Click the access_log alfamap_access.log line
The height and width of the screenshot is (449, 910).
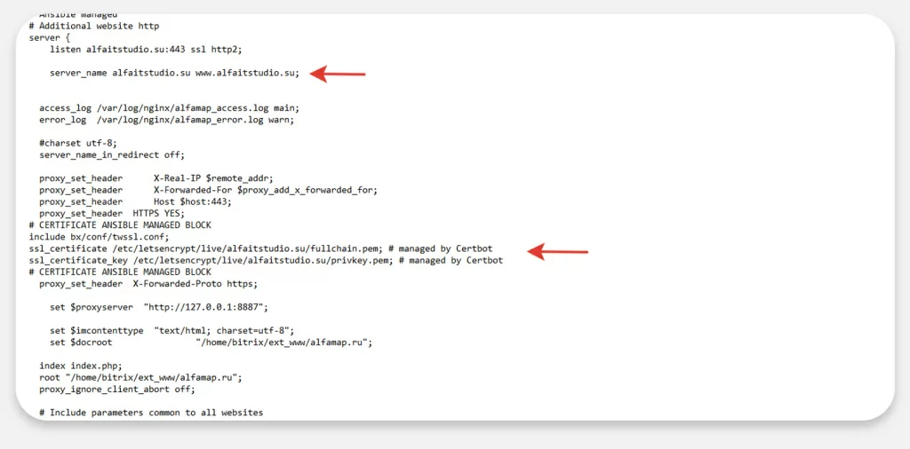pyautogui.click(x=169, y=108)
